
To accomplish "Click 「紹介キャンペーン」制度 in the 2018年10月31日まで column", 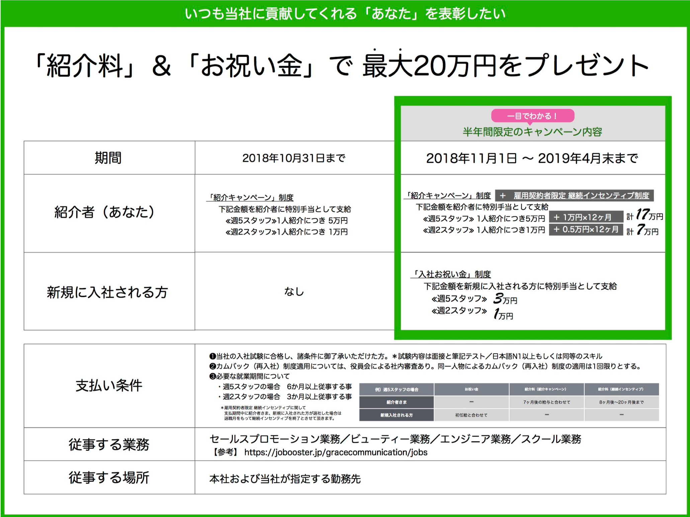I will 250,197.
